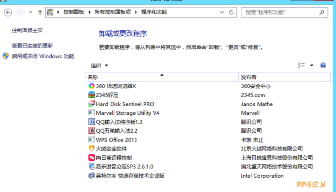Click Hard Disk Sentinel PRO name
Viewport: 336px width, 192px height.
click(125, 104)
